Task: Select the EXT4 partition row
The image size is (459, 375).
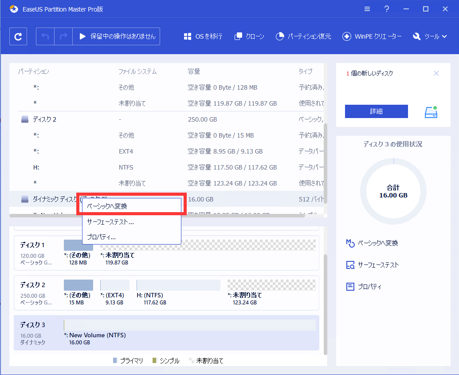Action: click(167, 151)
